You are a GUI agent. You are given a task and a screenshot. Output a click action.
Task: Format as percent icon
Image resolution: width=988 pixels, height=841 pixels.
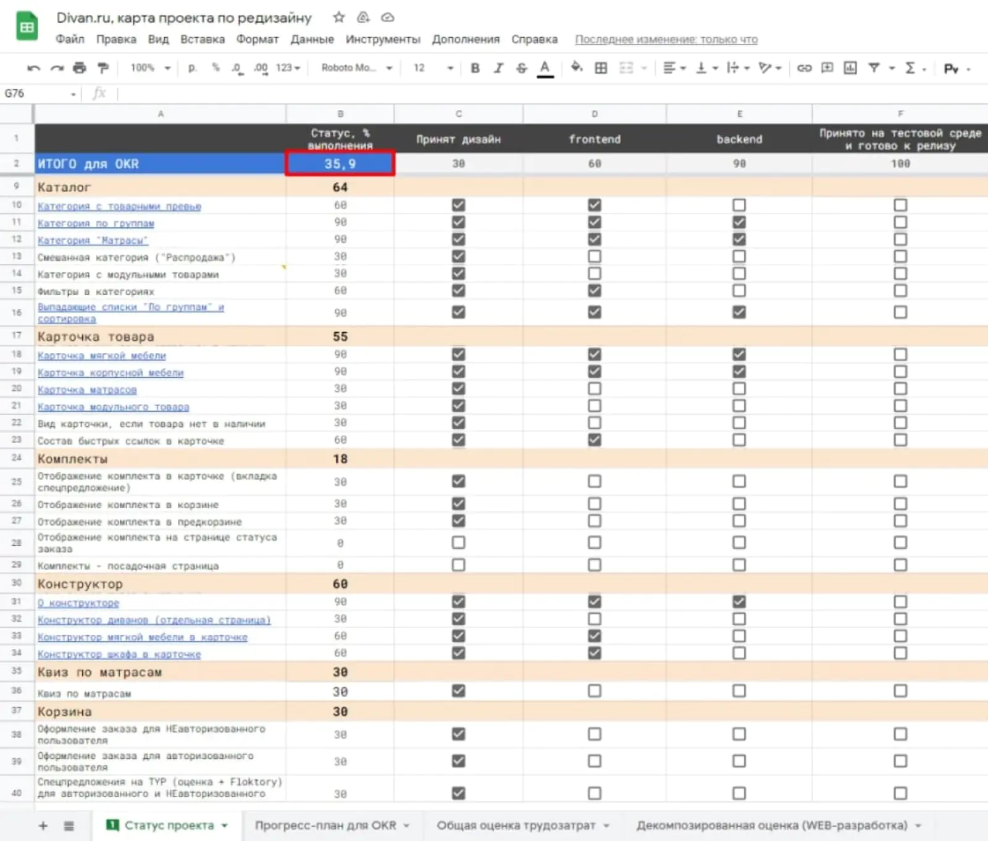point(216,68)
